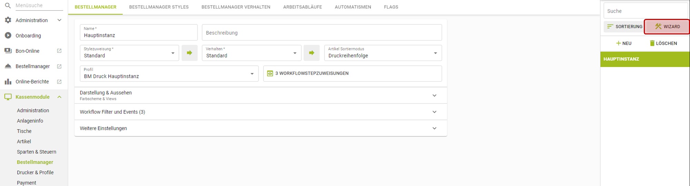Click the workflow step assignment icon
Image resolution: width=690 pixels, height=186 pixels.
coord(270,73)
